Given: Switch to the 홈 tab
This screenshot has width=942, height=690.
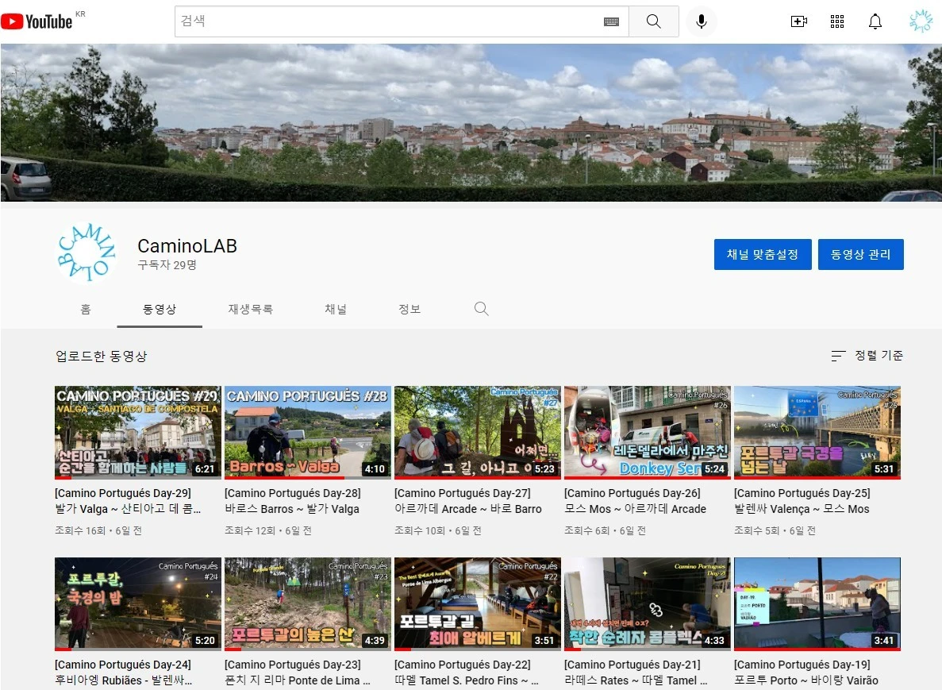Looking at the screenshot, I should click(85, 309).
